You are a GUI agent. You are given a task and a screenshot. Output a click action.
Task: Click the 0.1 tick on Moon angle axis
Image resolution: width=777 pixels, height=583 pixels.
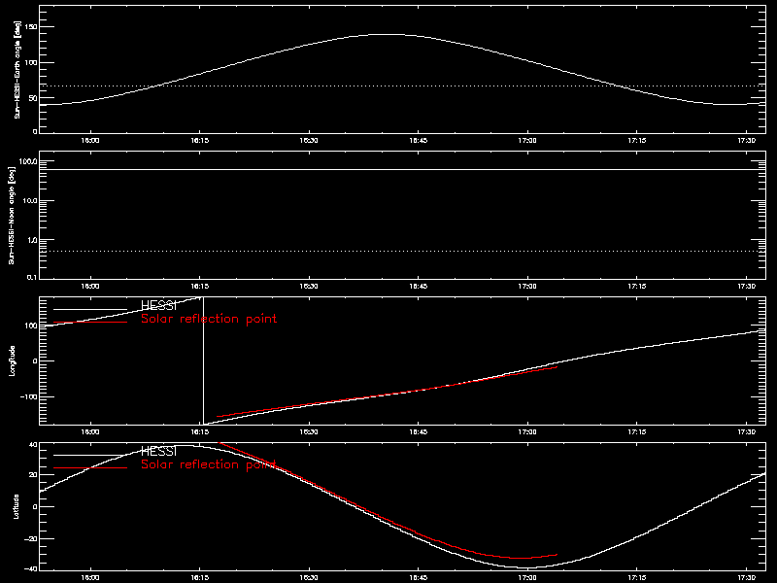[x=32, y=277]
